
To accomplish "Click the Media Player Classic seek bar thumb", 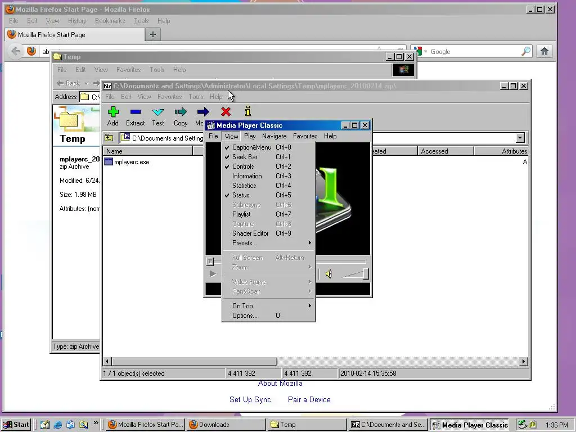I will (210, 262).
